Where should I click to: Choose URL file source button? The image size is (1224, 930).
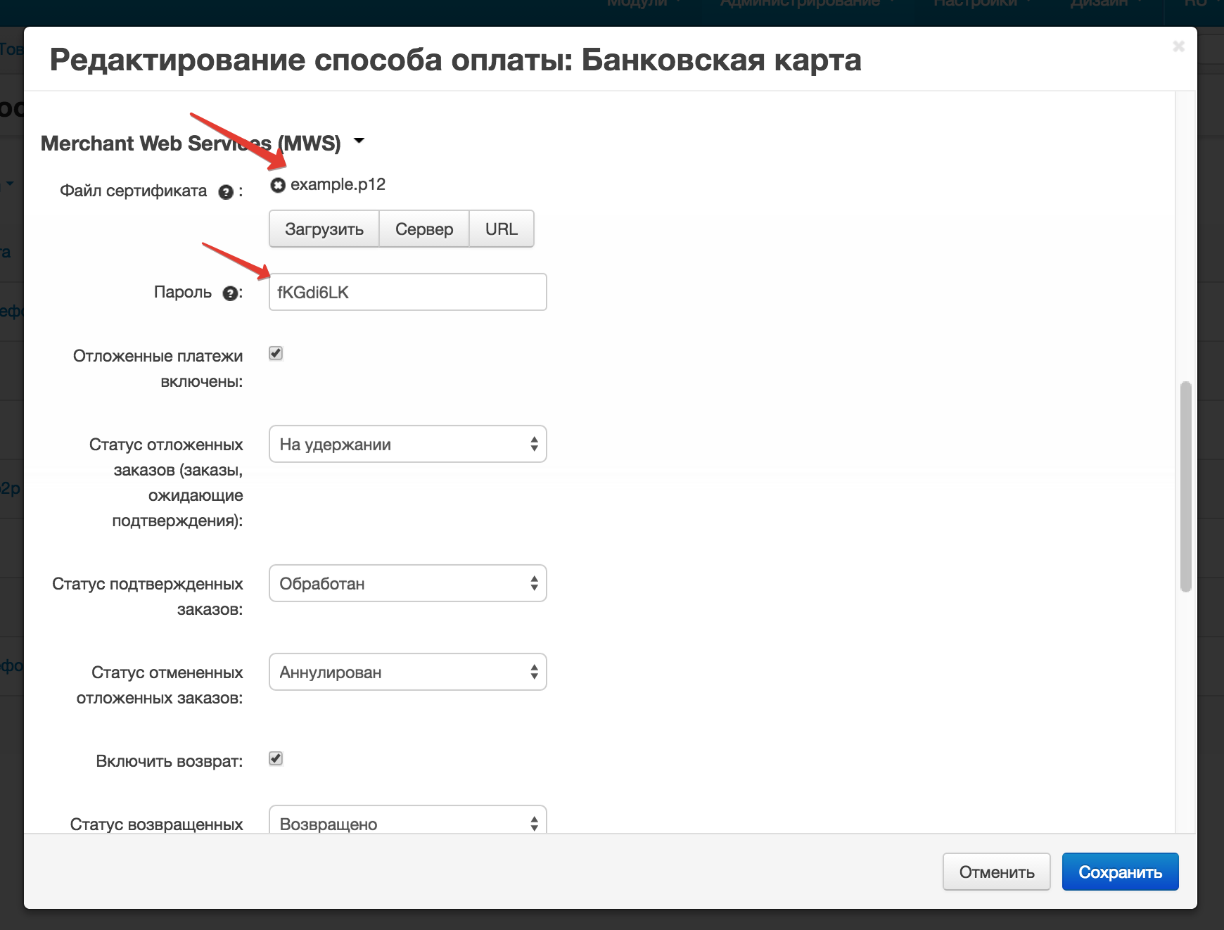501,229
